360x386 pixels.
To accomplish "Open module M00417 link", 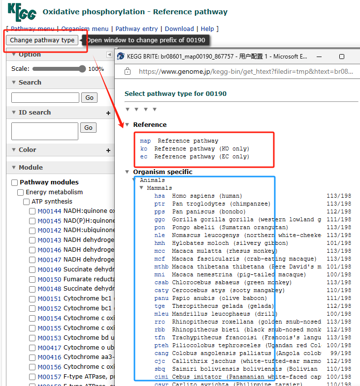I will point(49,348).
